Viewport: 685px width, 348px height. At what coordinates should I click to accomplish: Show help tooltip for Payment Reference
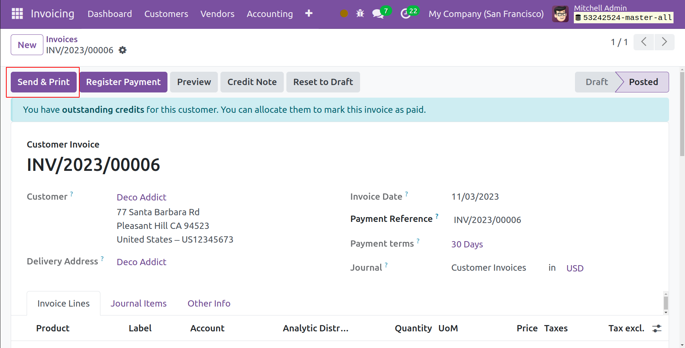pyautogui.click(x=437, y=216)
